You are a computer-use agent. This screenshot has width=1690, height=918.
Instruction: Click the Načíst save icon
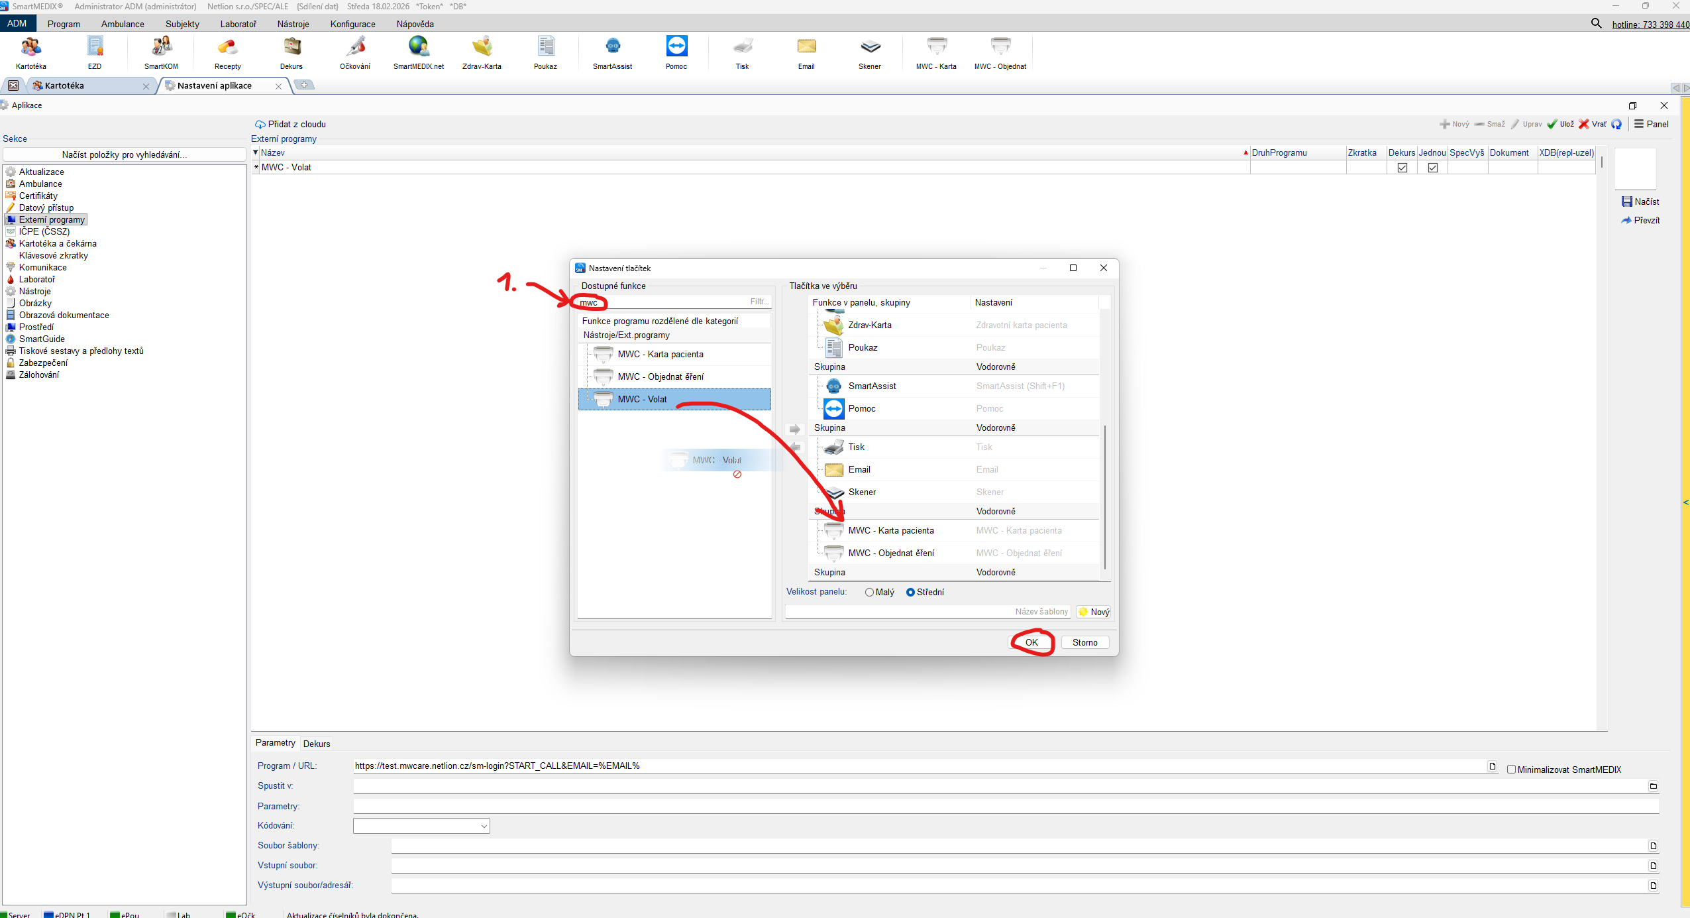(x=1626, y=201)
